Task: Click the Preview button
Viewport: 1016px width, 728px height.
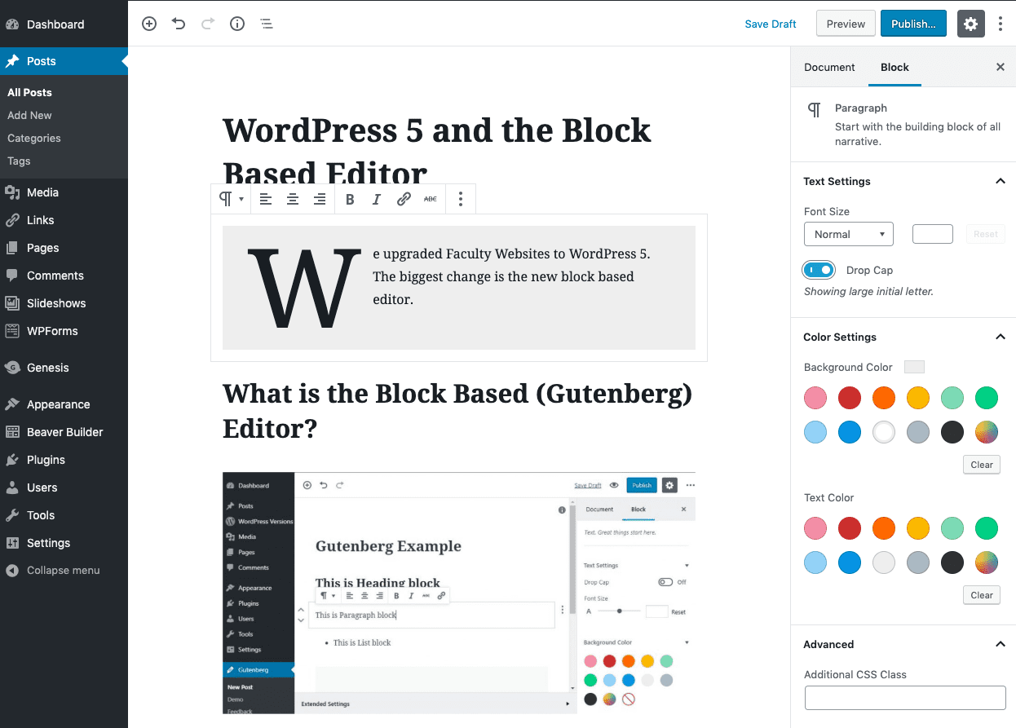Action: (846, 24)
